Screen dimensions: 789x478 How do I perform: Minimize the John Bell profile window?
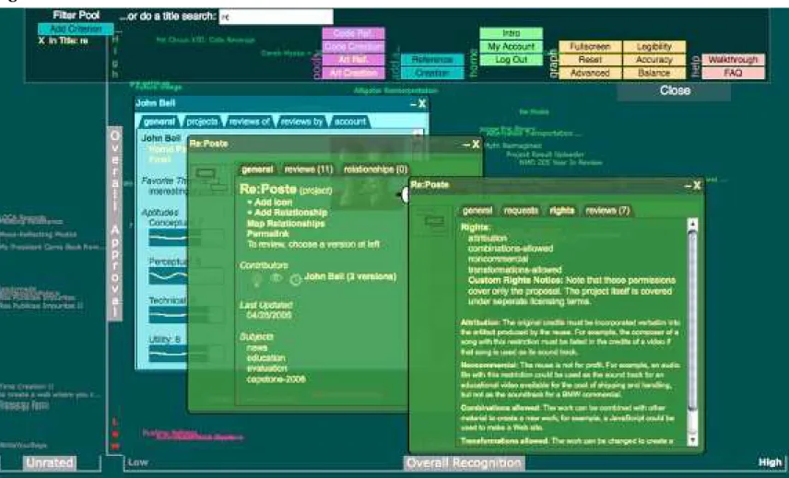click(412, 104)
